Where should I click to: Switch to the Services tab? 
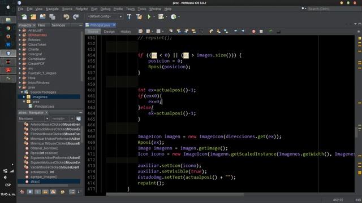click(58, 25)
